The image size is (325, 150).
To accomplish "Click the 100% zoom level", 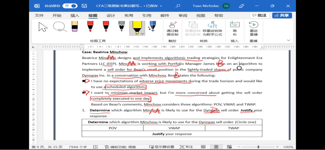I will [x=288, y=147].
